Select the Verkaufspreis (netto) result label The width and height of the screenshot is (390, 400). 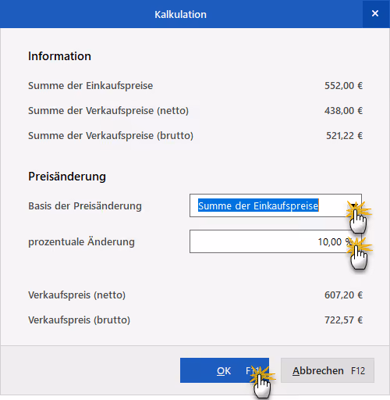click(76, 295)
